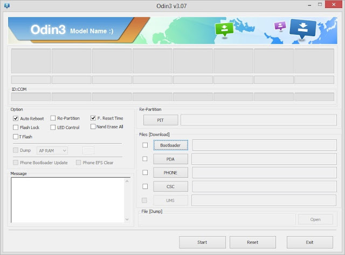This screenshot has height=255, width=345.
Task: Click the PIT file path field
Action: [x=259, y=120]
